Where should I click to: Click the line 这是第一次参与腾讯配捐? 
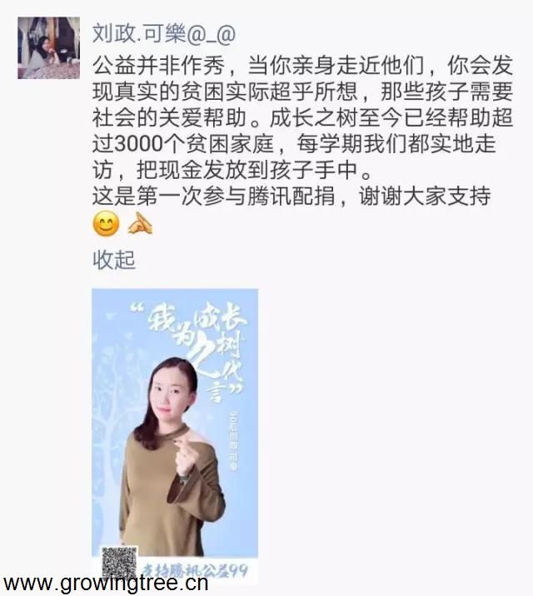(214, 196)
